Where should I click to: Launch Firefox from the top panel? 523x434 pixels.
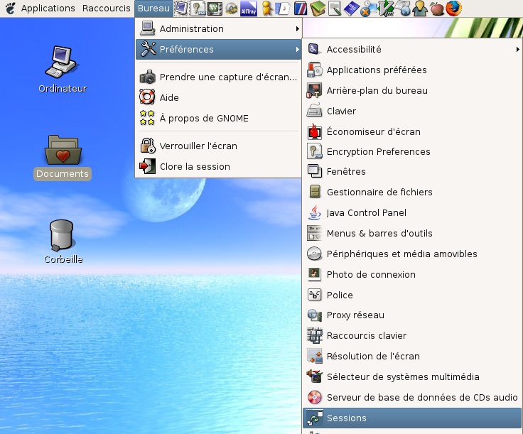coord(453,9)
